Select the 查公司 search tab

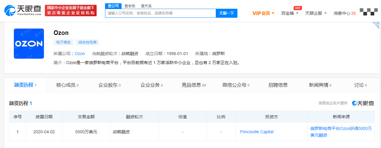113,6
